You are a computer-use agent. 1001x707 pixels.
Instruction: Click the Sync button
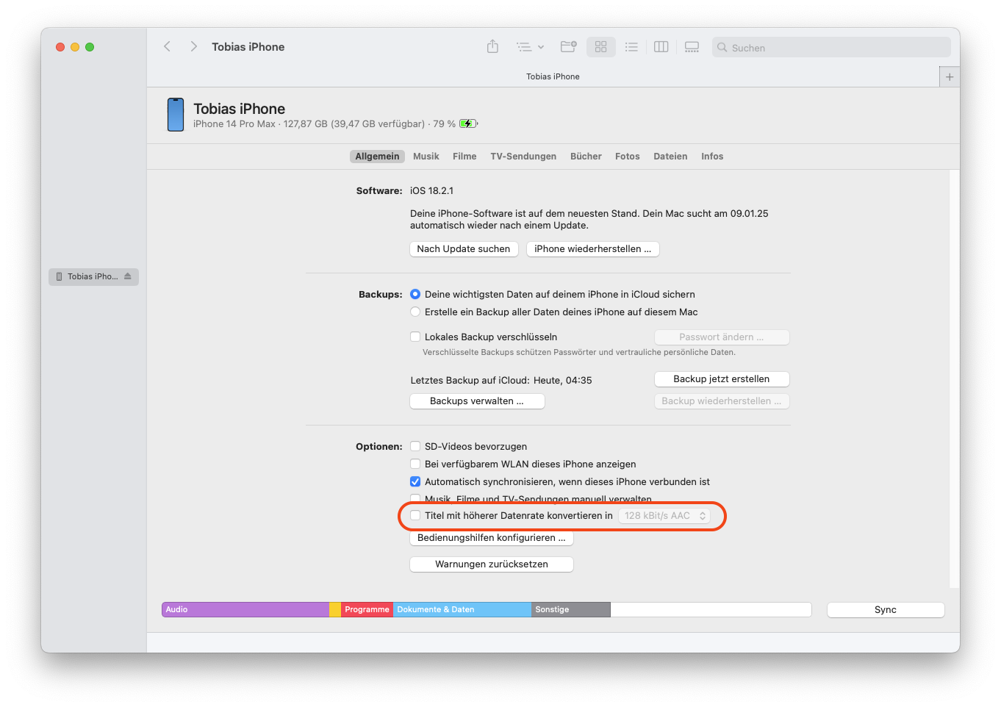(886, 610)
